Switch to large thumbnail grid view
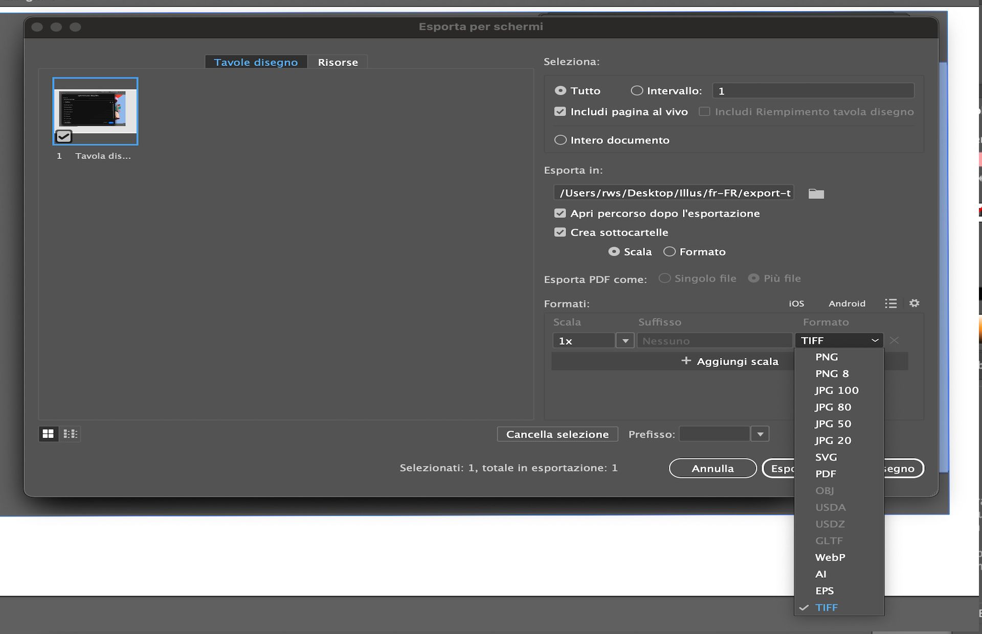The width and height of the screenshot is (982, 634). pos(48,434)
